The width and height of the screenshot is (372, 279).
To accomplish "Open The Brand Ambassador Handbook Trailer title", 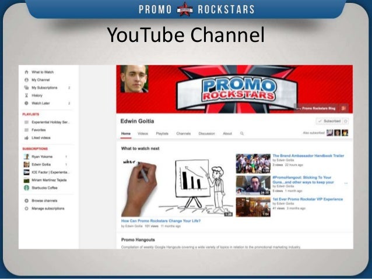I will [x=308, y=156].
